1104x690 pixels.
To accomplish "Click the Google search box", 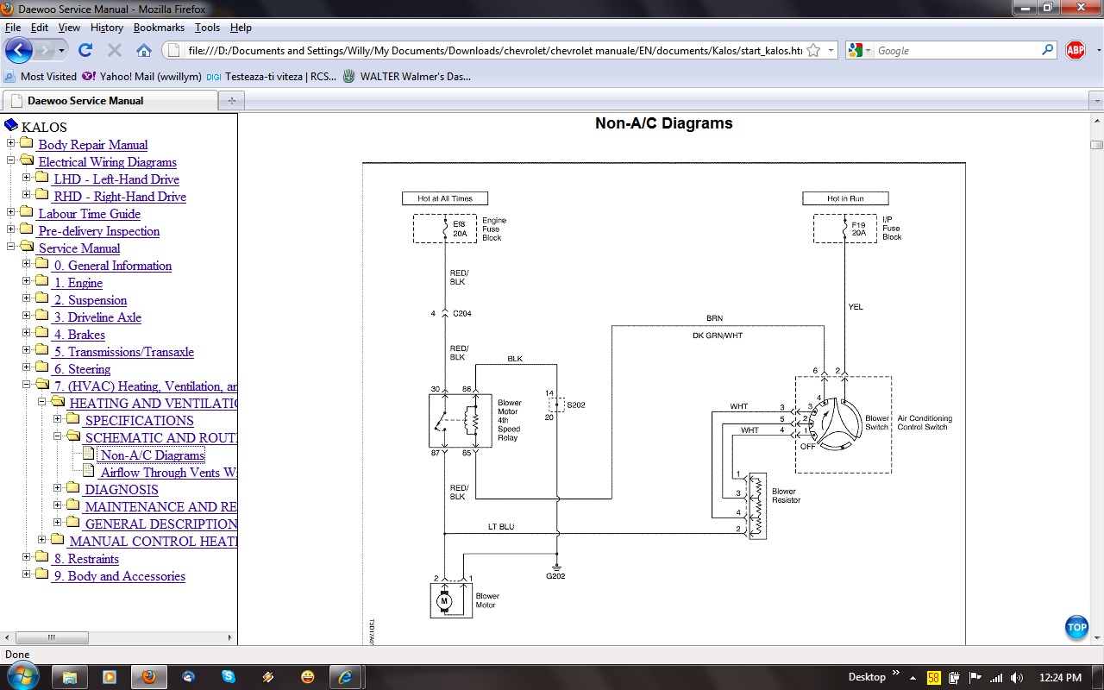I will [x=957, y=50].
